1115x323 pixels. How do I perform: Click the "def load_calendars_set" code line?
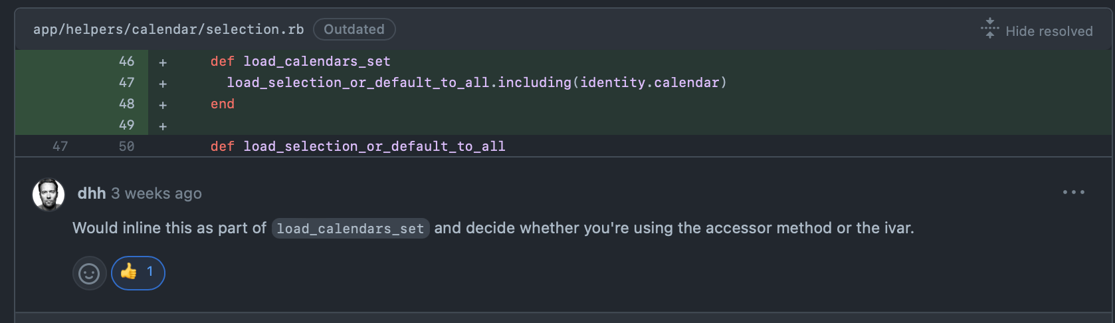pos(300,61)
